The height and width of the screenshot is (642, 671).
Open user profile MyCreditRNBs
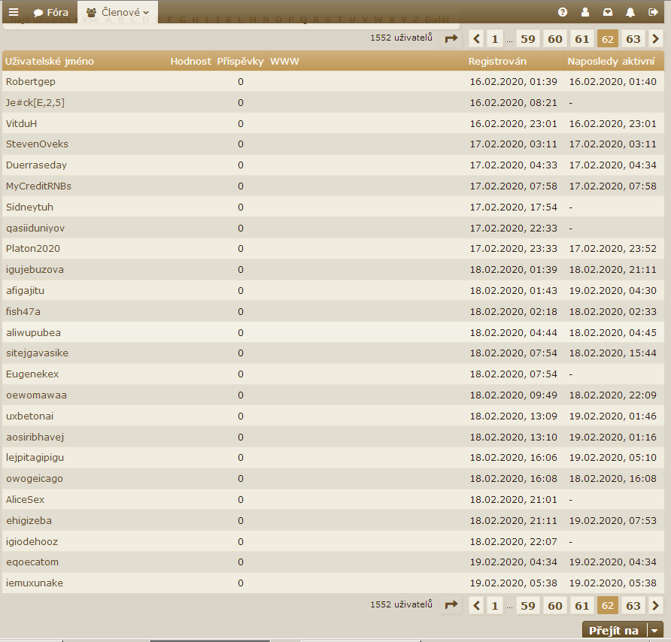pyautogui.click(x=38, y=186)
